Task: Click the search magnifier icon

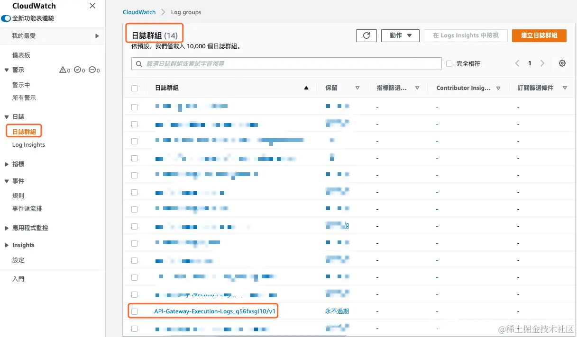Action: click(x=139, y=64)
